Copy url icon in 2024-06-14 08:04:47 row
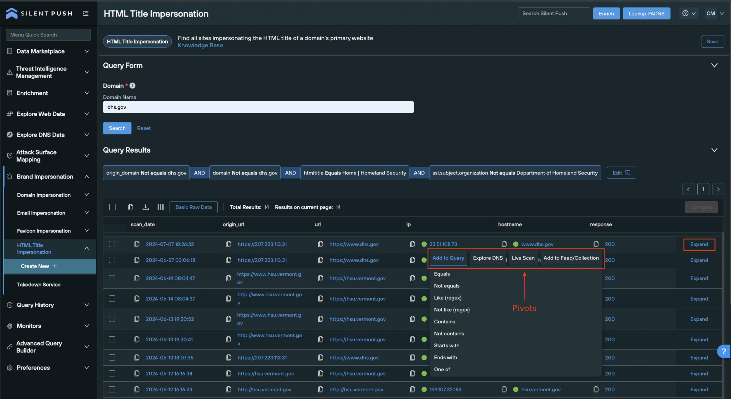 click(321, 278)
